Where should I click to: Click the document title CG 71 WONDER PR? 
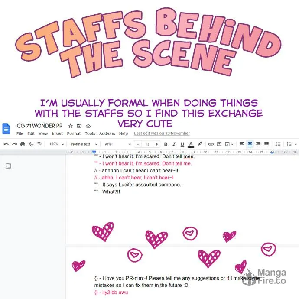click(40, 126)
